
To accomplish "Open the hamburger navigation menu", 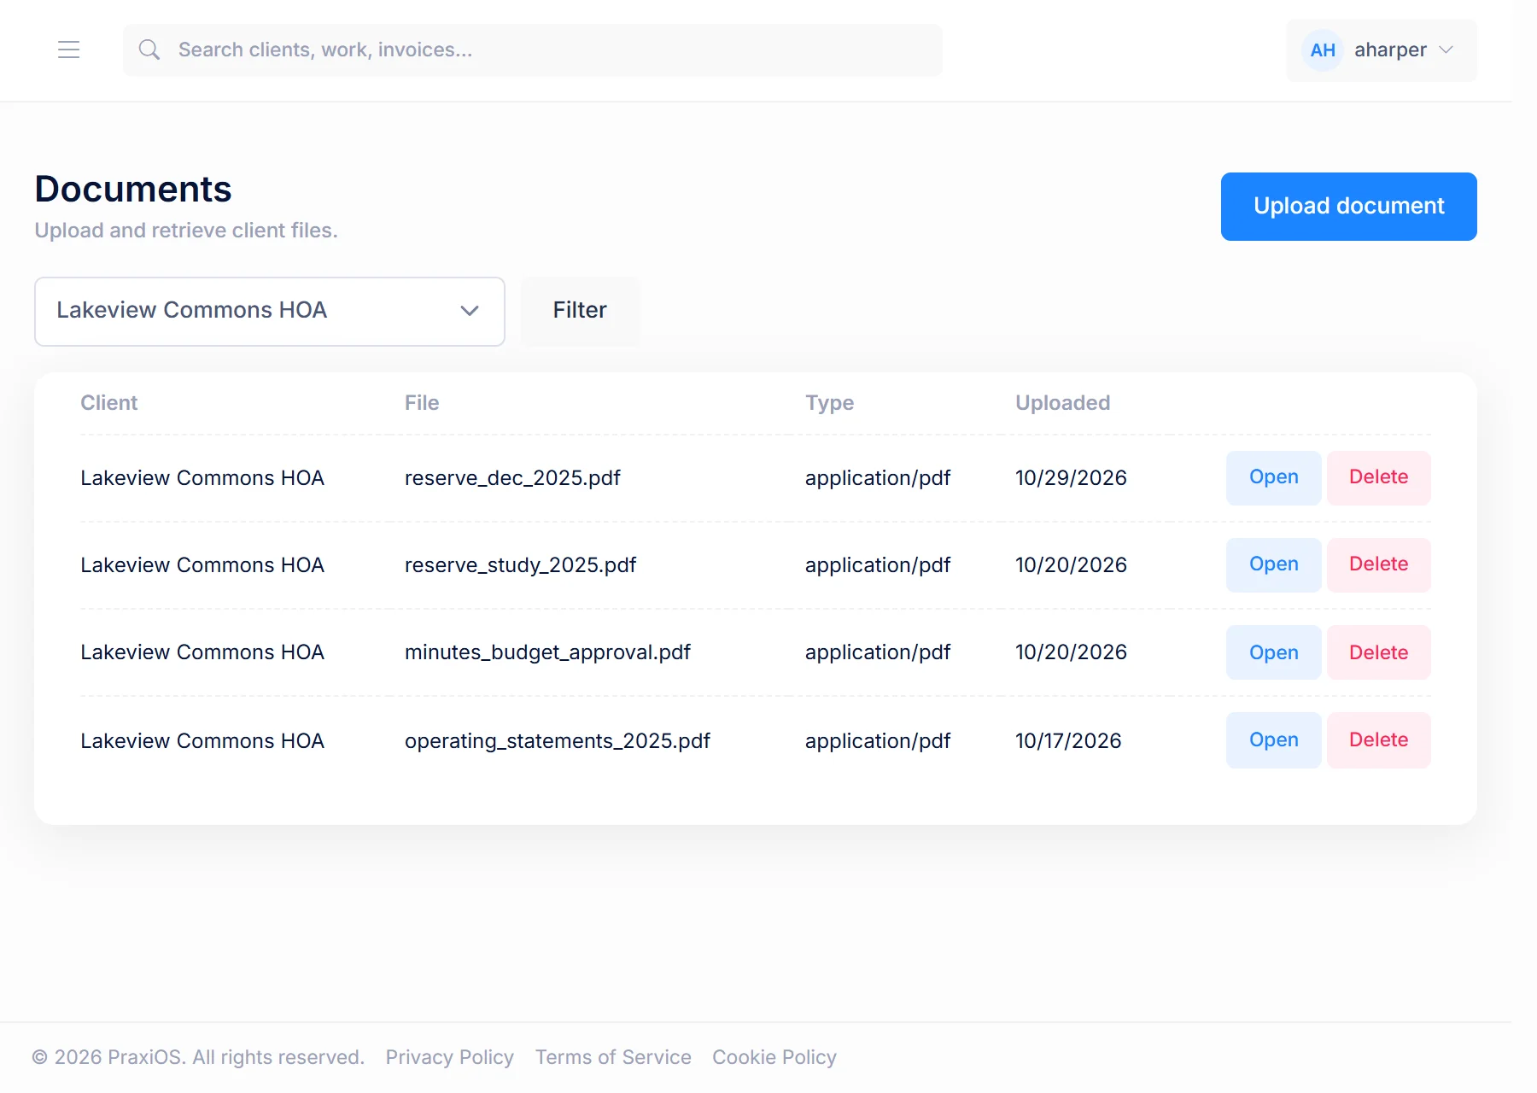I will pyautogui.click(x=69, y=50).
